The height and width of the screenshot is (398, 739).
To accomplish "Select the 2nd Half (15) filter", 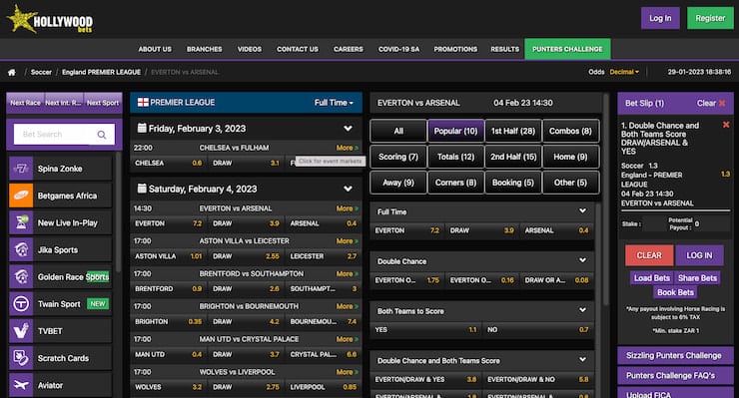I will coord(513,157).
